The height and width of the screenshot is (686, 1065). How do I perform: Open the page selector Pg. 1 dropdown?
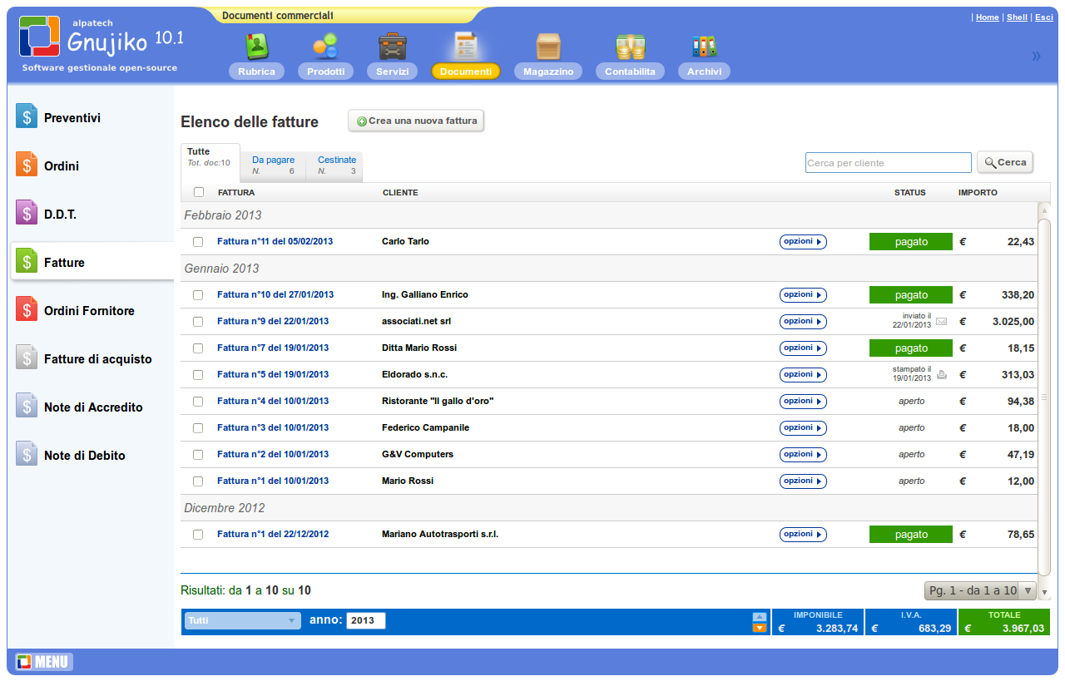click(x=979, y=590)
